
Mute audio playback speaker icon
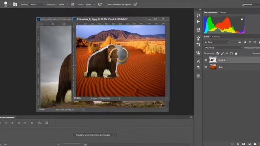click(x=25, y=123)
